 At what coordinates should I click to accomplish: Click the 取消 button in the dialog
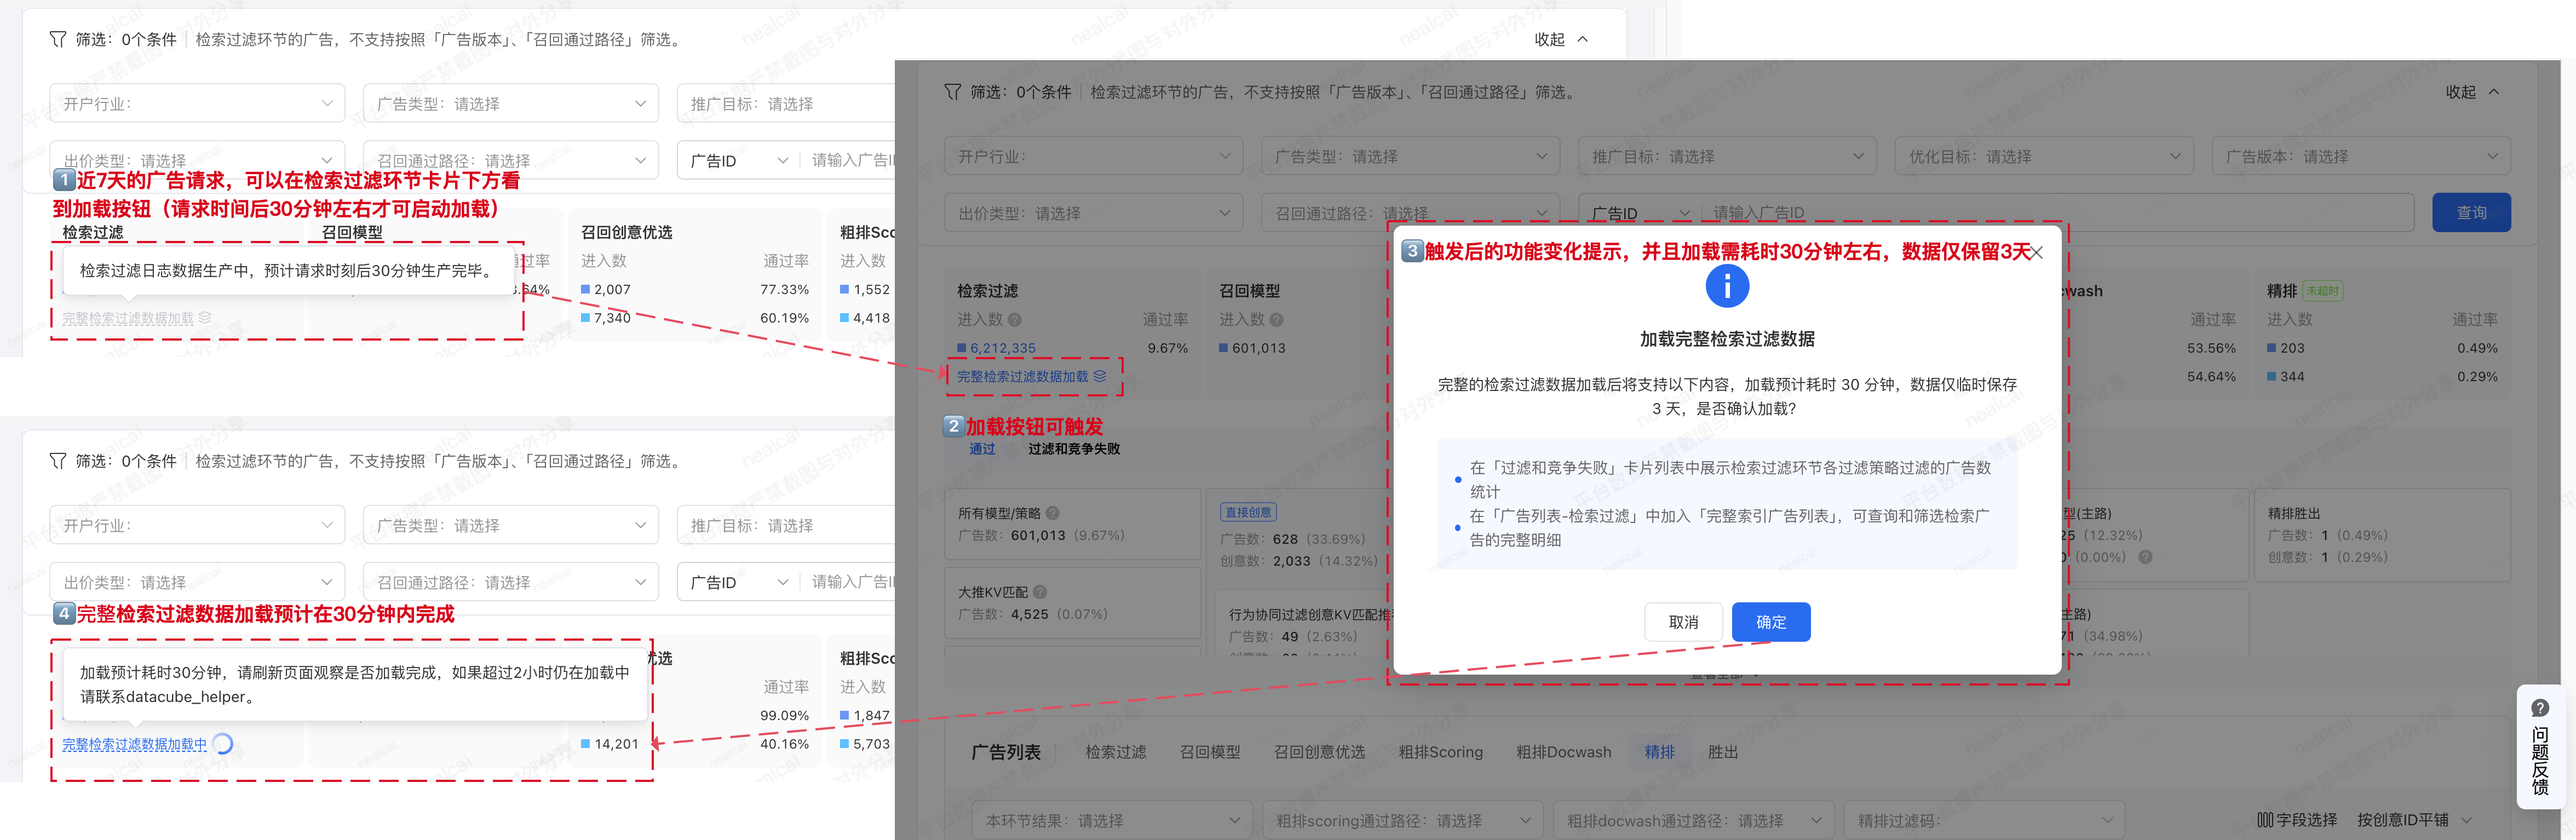[1683, 622]
